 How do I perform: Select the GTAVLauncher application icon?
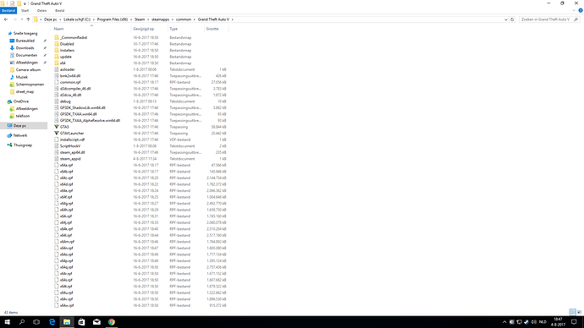pos(57,133)
